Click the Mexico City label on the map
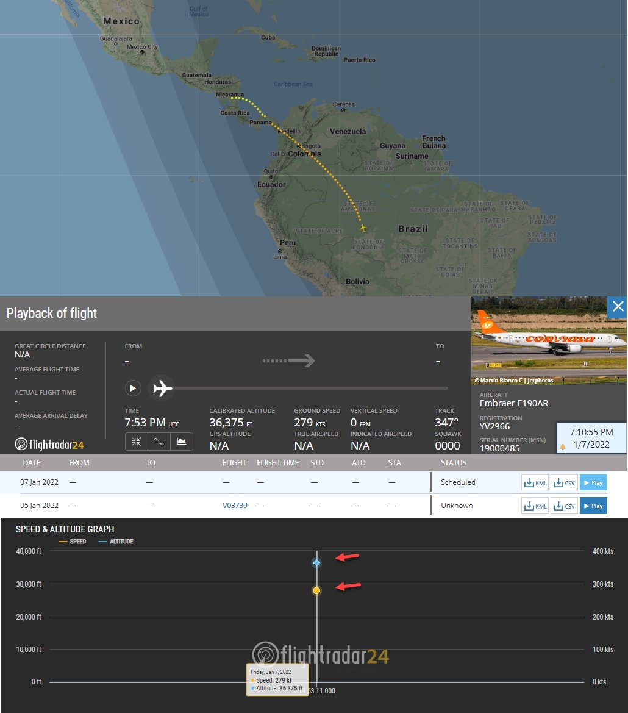This screenshot has width=628, height=713. 142,46
